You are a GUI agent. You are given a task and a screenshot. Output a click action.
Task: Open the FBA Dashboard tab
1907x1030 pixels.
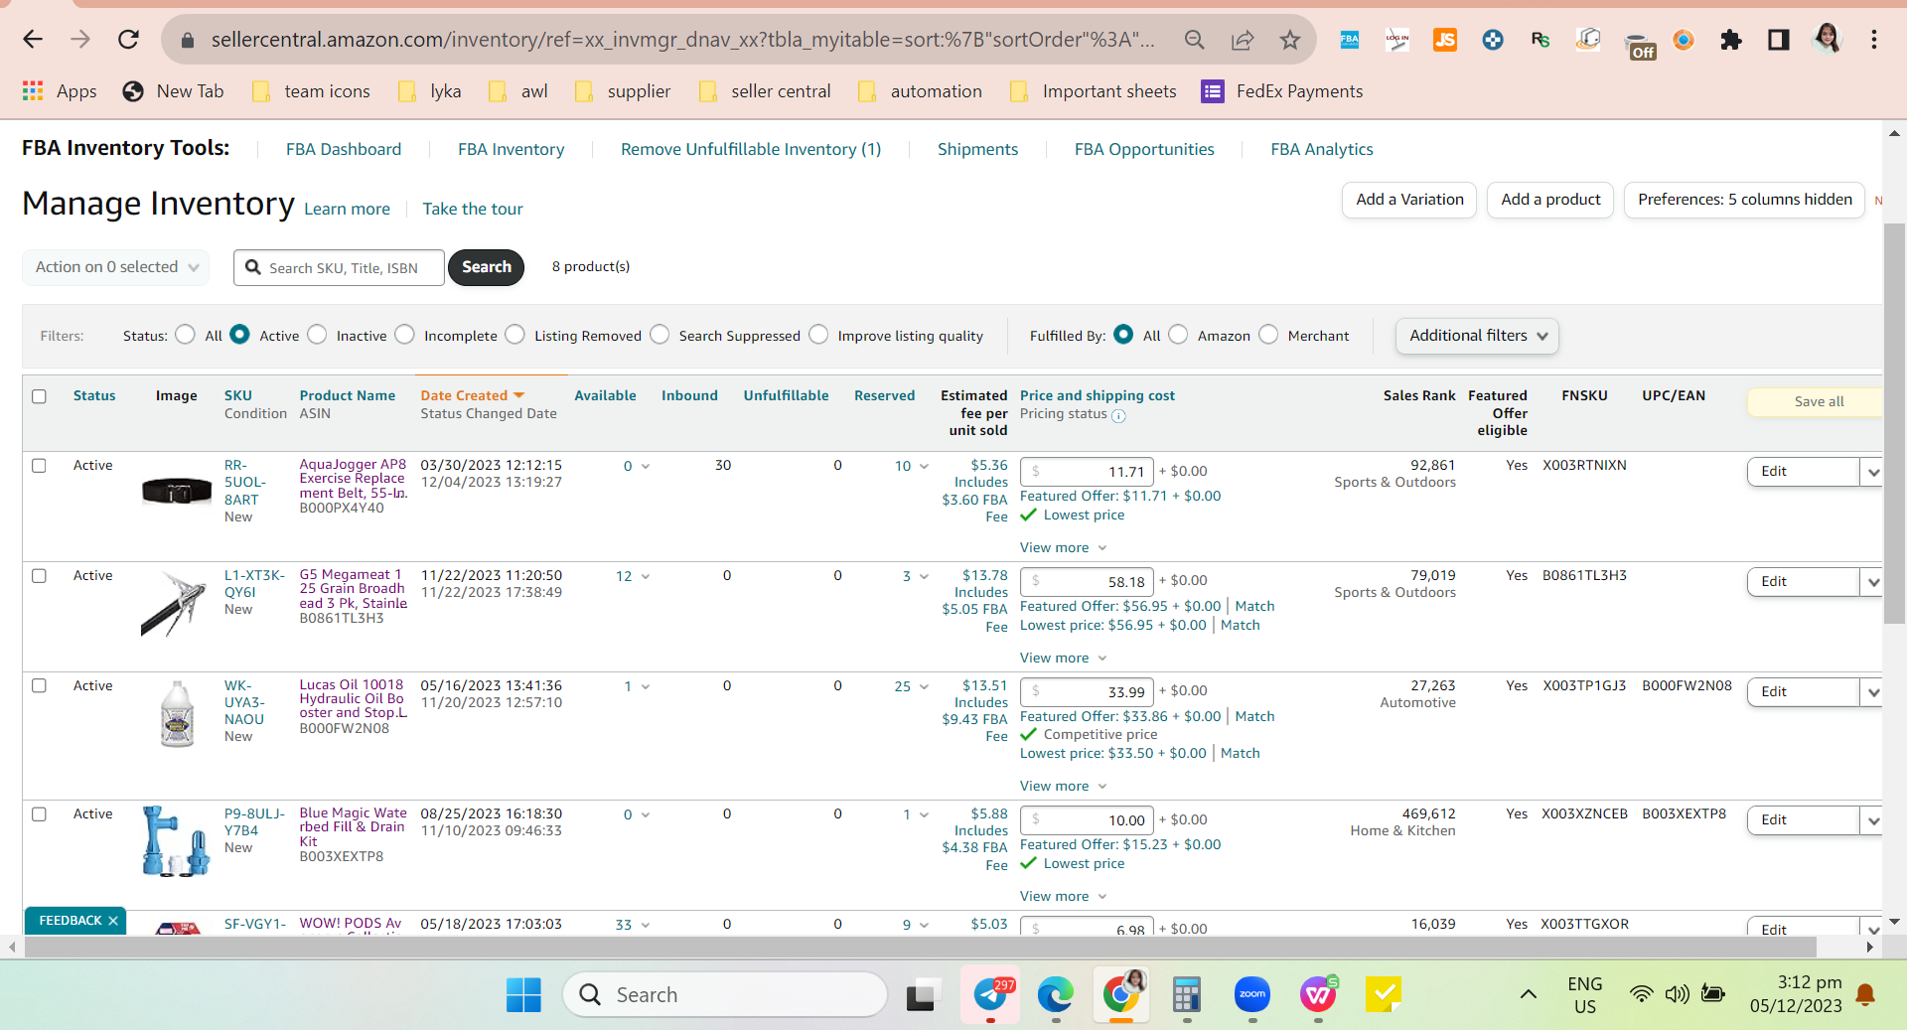[x=344, y=149]
